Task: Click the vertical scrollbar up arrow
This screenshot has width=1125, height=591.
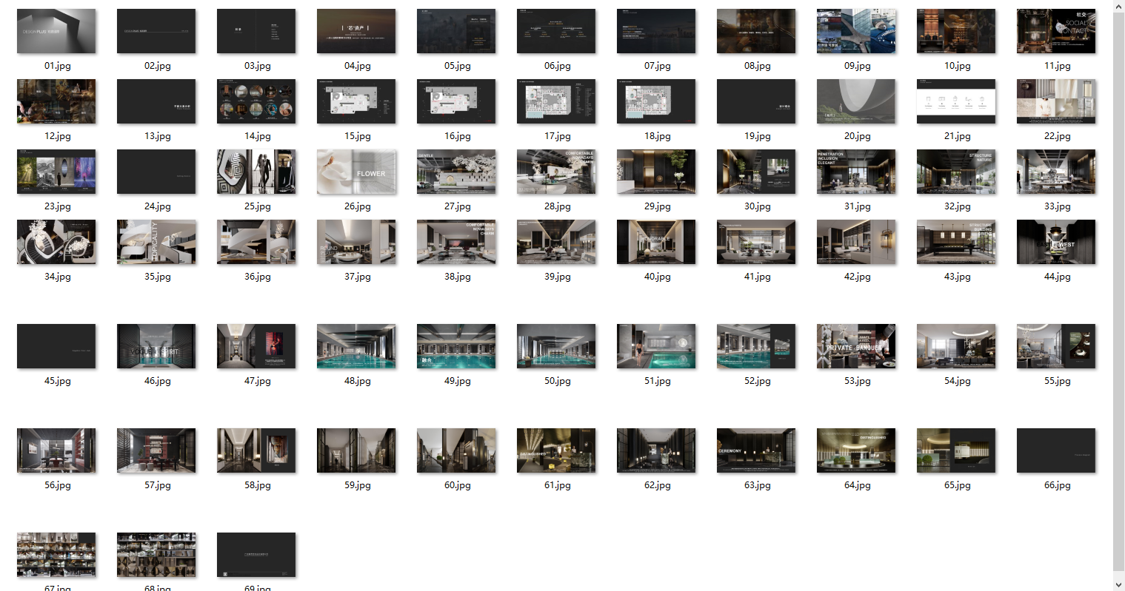Action: click(x=1118, y=6)
